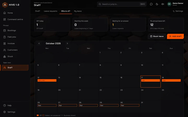Open Ravi pending request on October 30
The image size is (188, 117).
pyautogui.click(x=130, y=105)
